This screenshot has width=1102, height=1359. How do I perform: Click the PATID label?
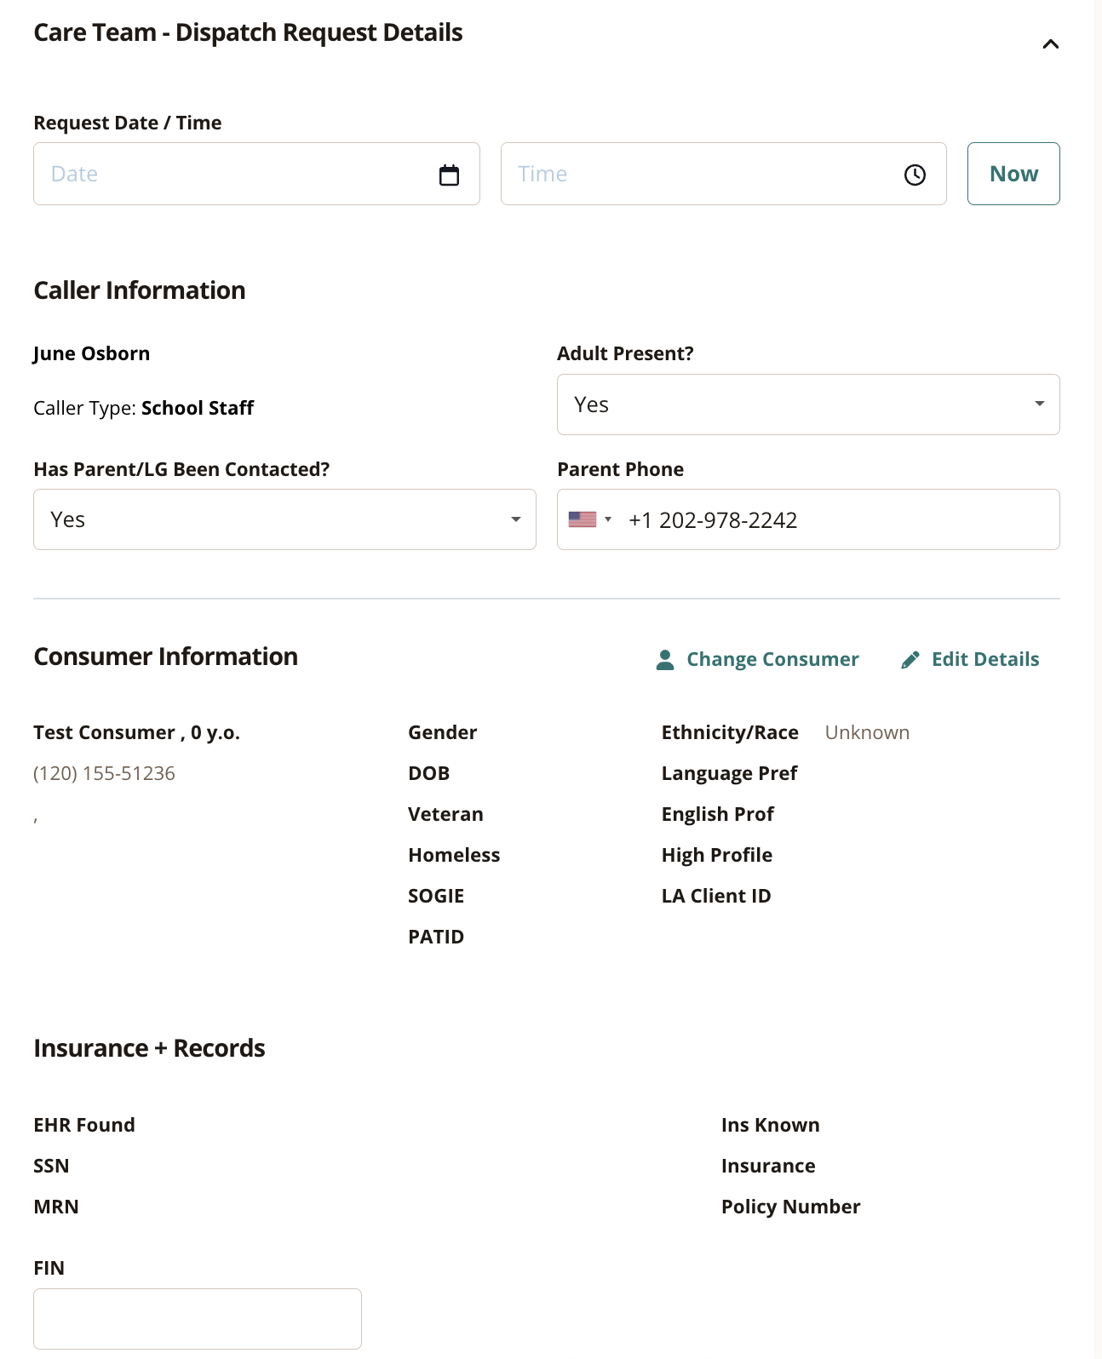pos(436,937)
